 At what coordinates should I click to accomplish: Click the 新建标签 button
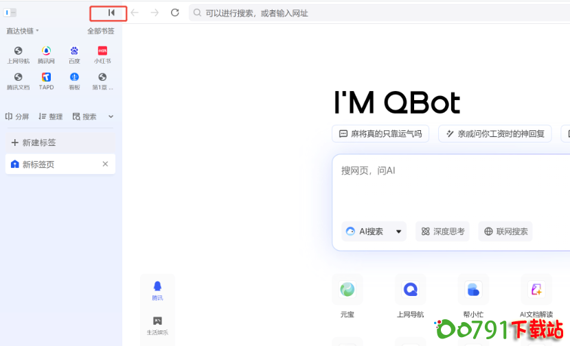34,143
